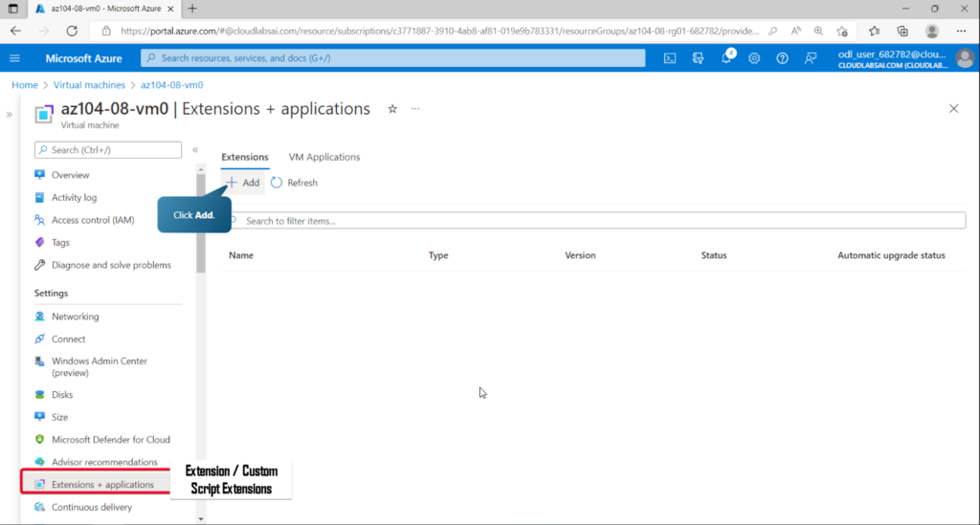Click the browser address bar URL
The height and width of the screenshot is (525, 980).
[439, 31]
